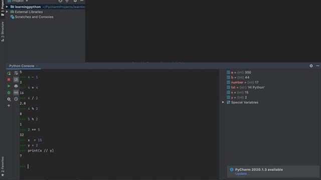Open console settings gear in left toolbar

(x=9, y=99)
